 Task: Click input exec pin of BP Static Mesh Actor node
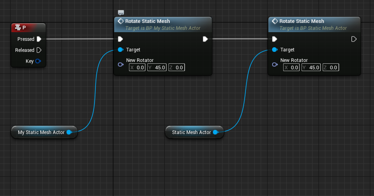(x=274, y=39)
